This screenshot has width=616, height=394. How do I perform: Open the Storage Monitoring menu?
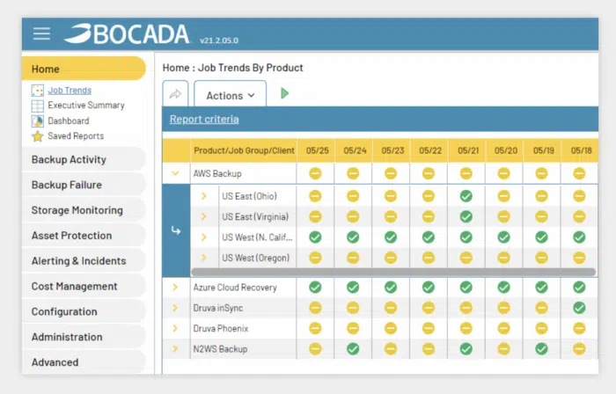pyautogui.click(x=84, y=210)
